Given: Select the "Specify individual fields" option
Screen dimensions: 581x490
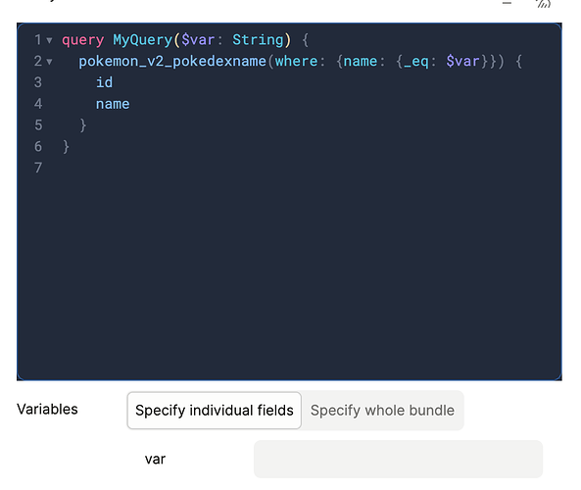Looking at the screenshot, I should coord(215,411).
